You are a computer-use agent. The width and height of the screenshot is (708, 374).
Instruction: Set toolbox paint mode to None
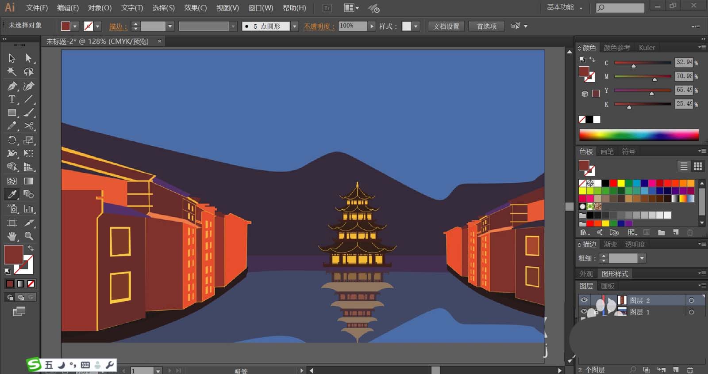coord(31,283)
